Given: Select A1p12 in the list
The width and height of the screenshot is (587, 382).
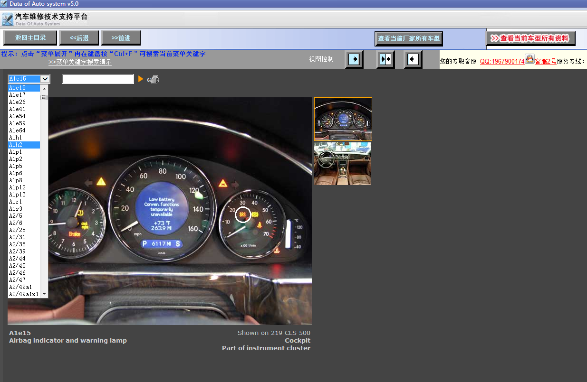Looking at the screenshot, I should coord(24,187).
